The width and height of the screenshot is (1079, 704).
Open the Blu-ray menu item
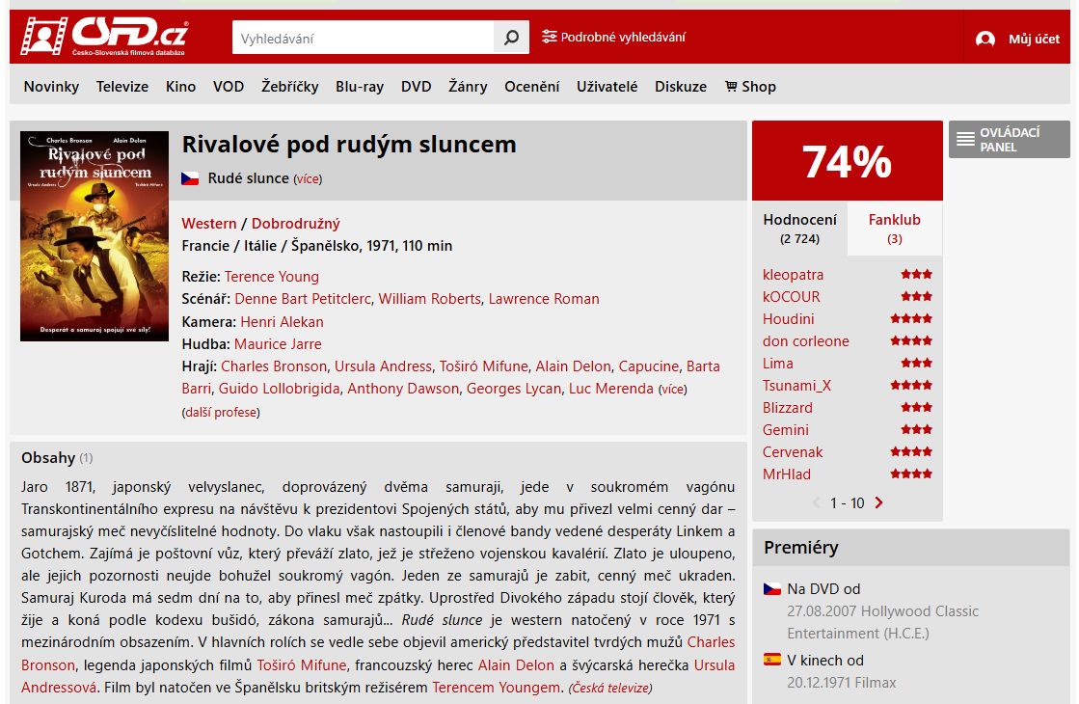(x=360, y=87)
